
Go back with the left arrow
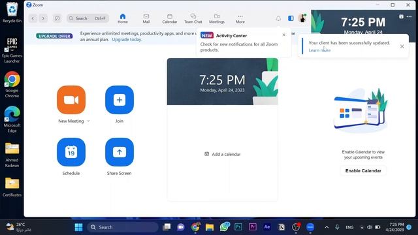point(33,18)
